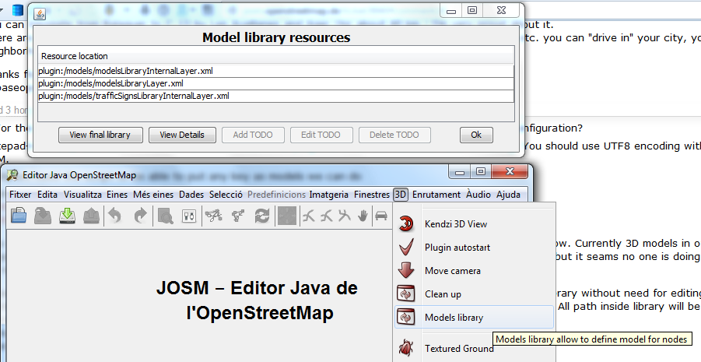The height and width of the screenshot is (362, 701).
Task: Open the Finestres dropdown menu
Action: tap(371, 195)
